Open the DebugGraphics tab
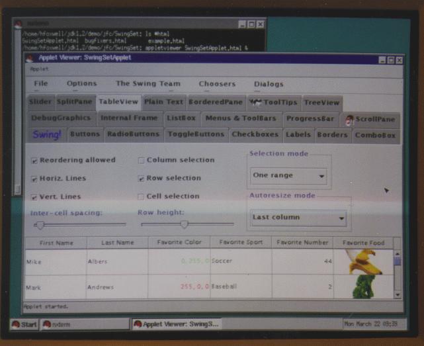 (61, 118)
